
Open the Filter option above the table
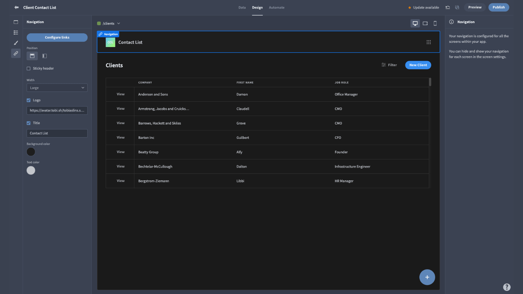point(389,65)
